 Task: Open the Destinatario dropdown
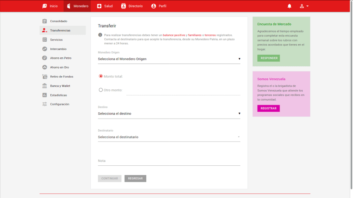tap(169, 137)
